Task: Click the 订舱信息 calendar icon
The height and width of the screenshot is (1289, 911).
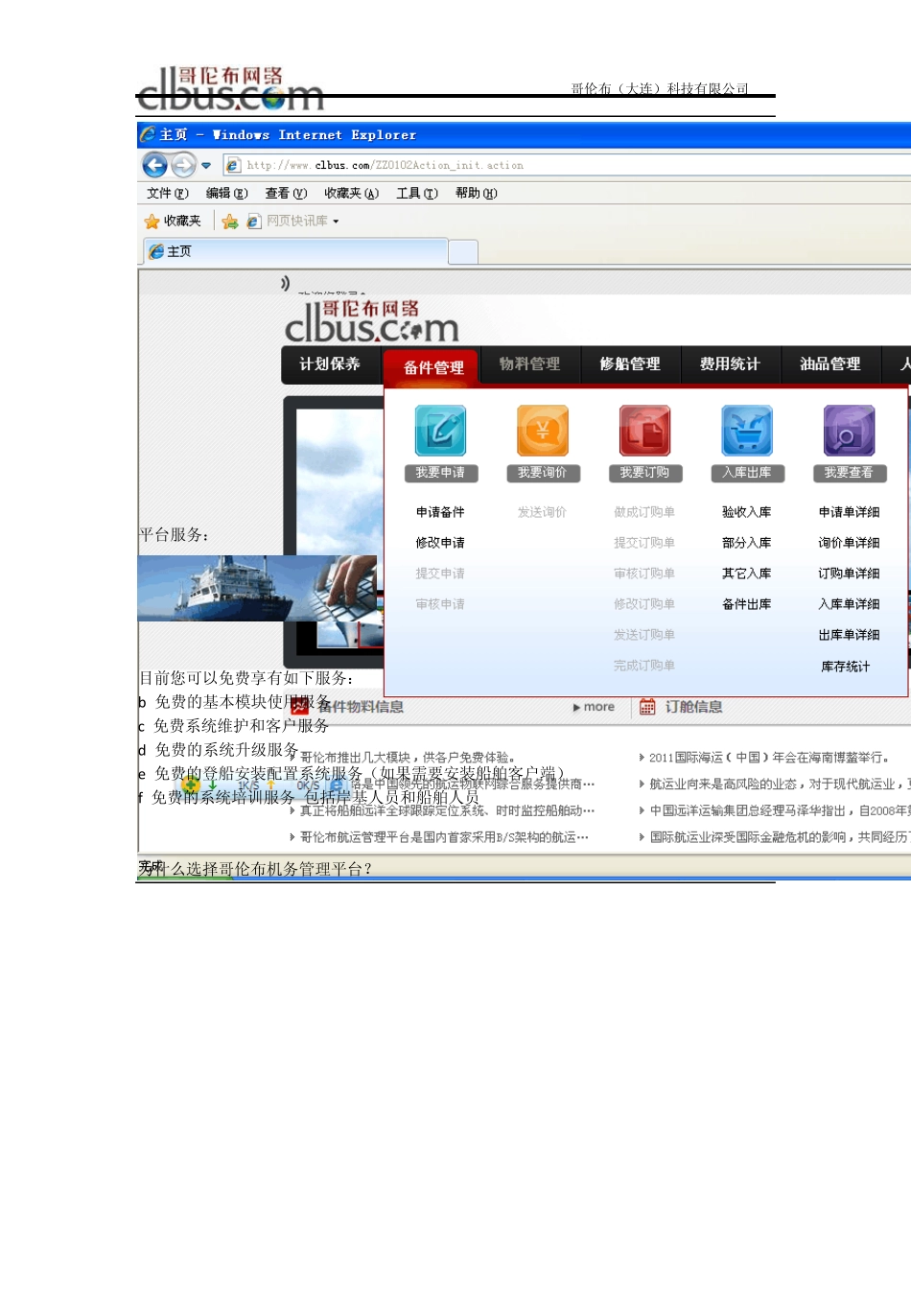Action: click(x=647, y=707)
